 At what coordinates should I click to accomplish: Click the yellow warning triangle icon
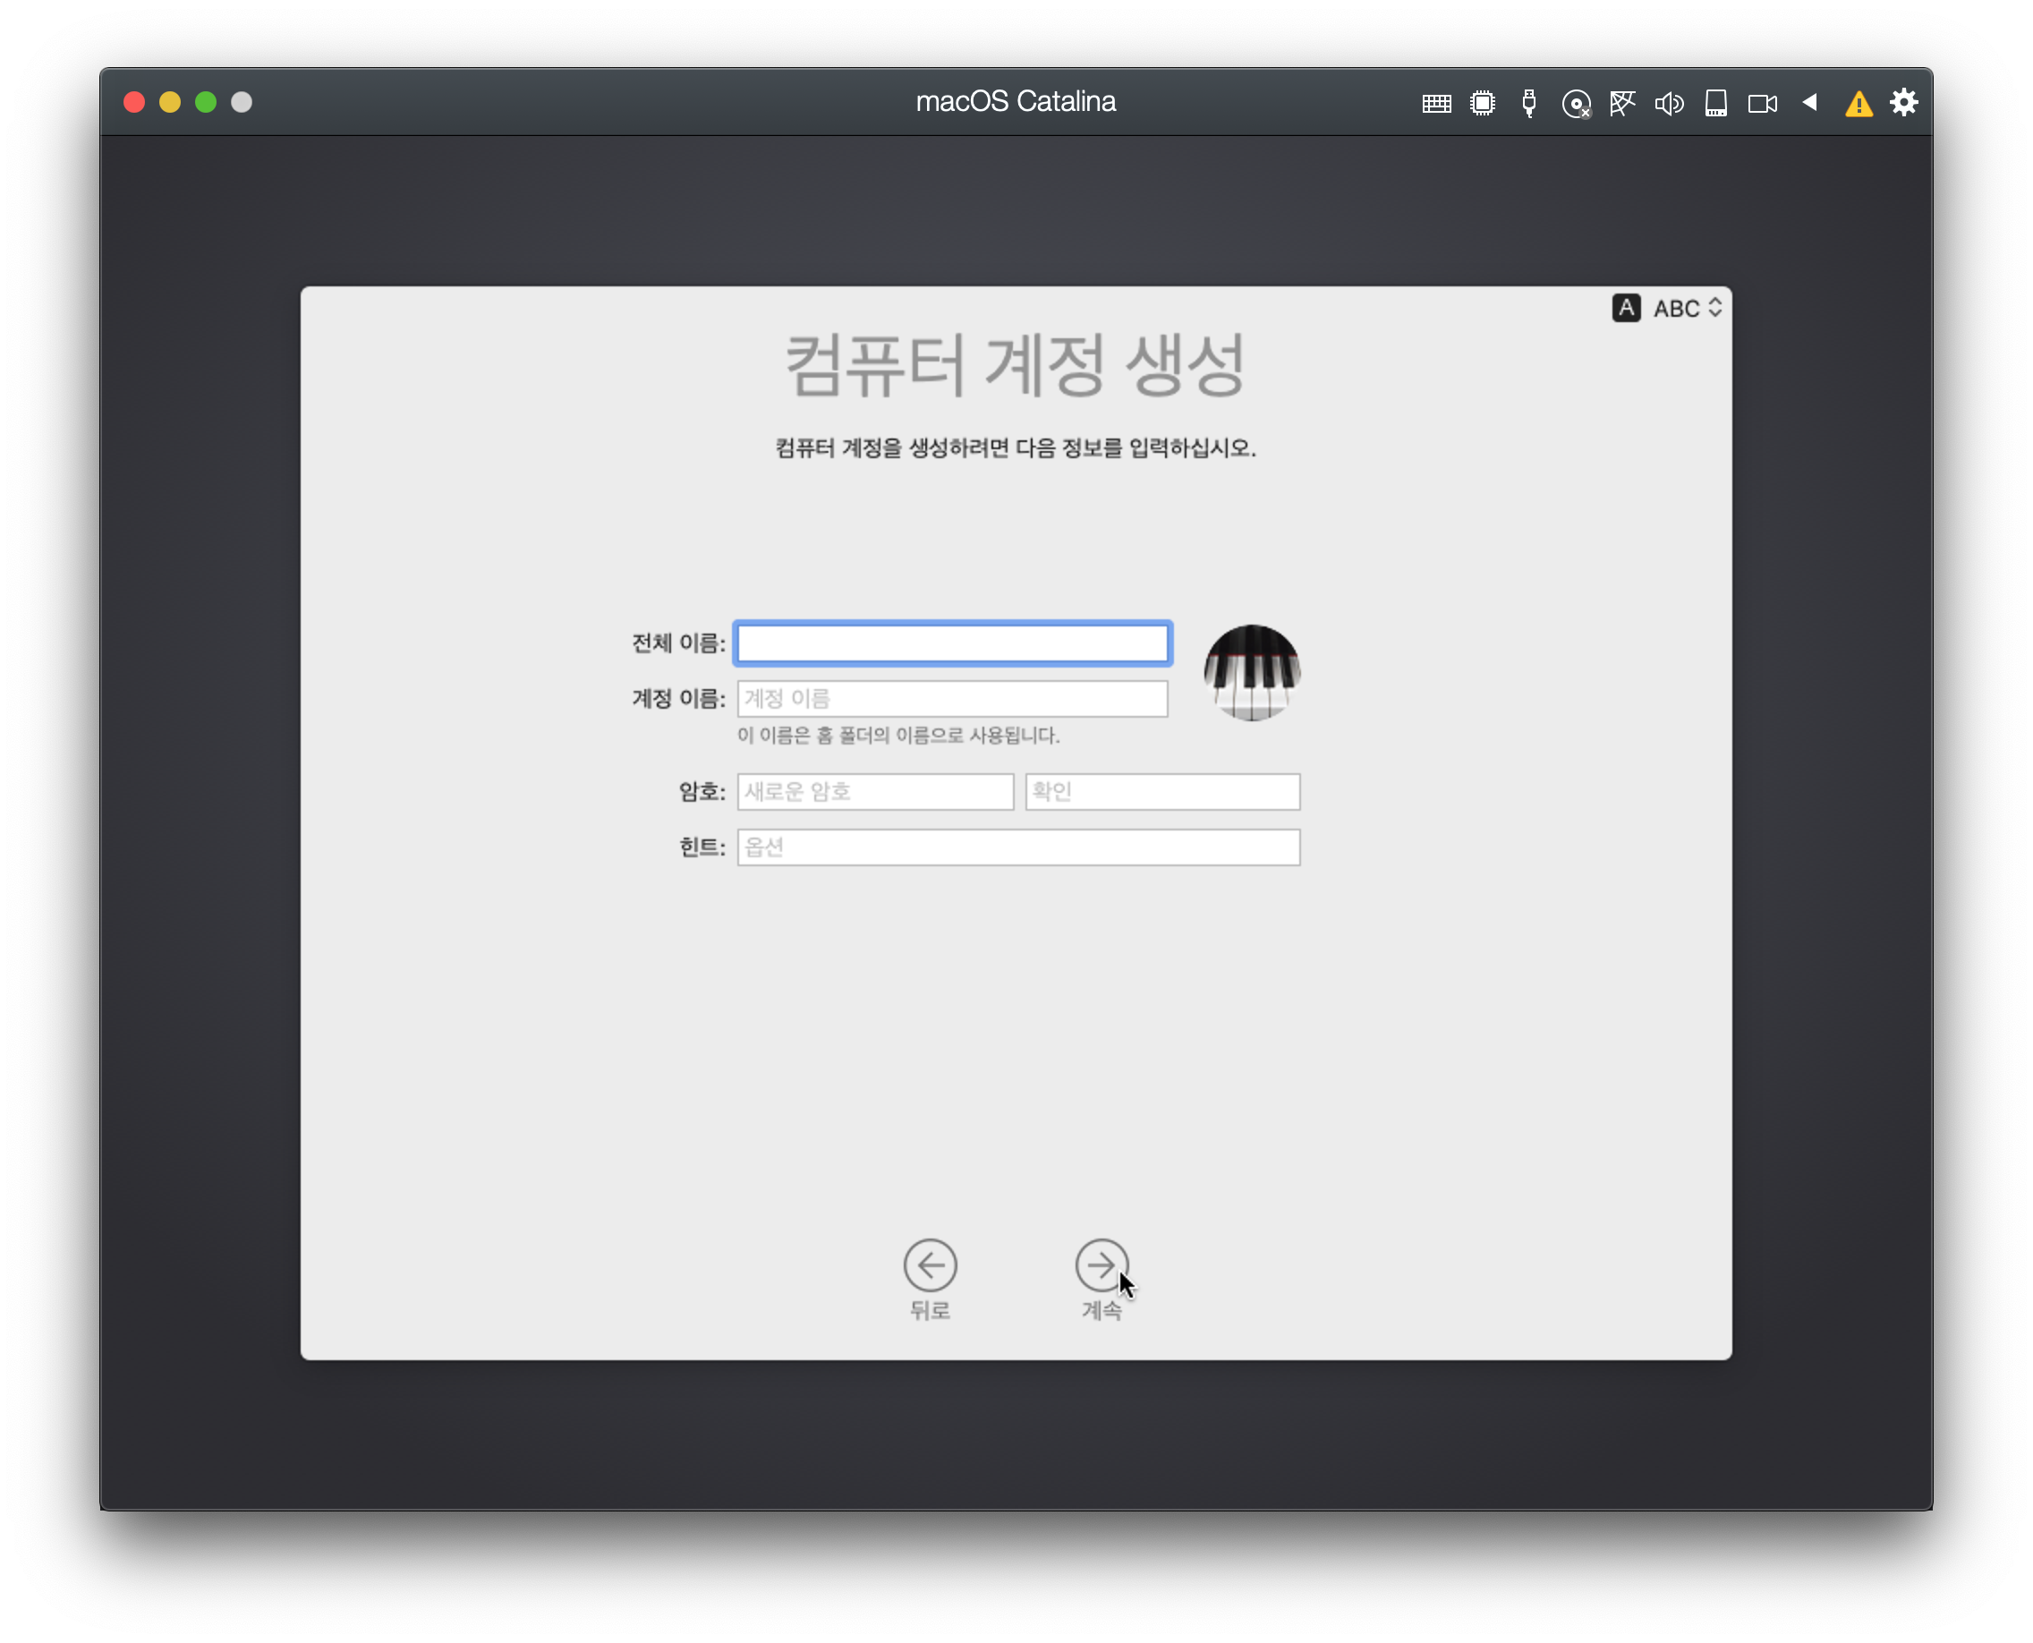point(1858,104)
